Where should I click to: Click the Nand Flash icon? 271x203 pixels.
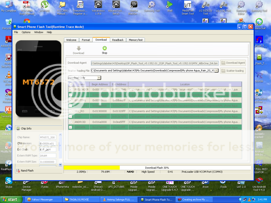[x=18, y=171]
